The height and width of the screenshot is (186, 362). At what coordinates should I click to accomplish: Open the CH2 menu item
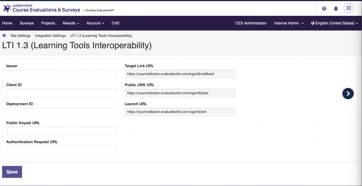pyautogui.click(x=115, y=23)
